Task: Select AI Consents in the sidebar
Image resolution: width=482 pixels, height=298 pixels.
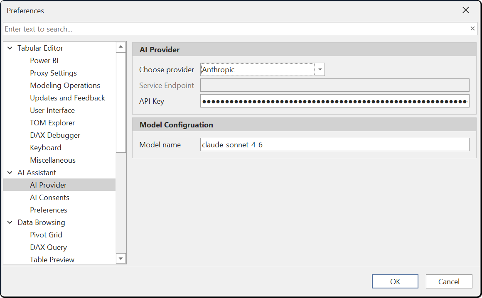Action: point(49,197)
